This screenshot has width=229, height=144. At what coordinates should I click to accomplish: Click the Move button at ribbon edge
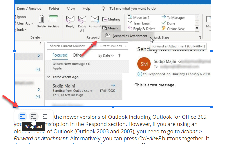coord(209,23)
